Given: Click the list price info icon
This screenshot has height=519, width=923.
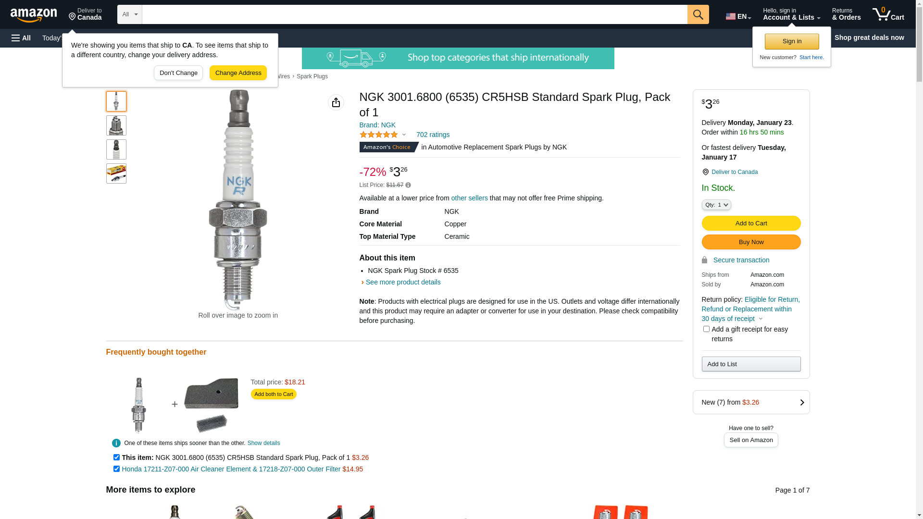Looking at the screenshot, I should tap(408, 185).
